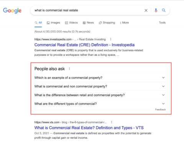
Task: Open the More search options menu
Action: [124, 23]
